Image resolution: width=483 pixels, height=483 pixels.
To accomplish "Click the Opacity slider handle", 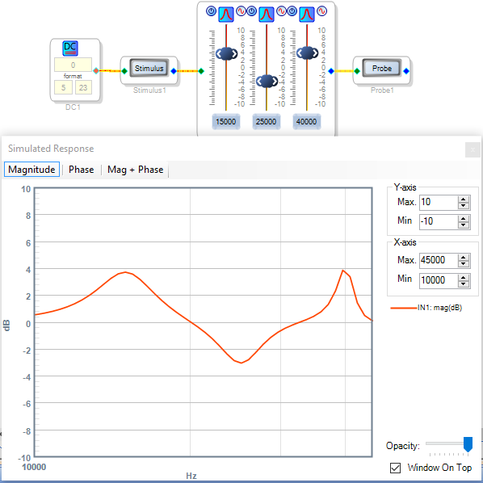I will (x=468, y=444).
